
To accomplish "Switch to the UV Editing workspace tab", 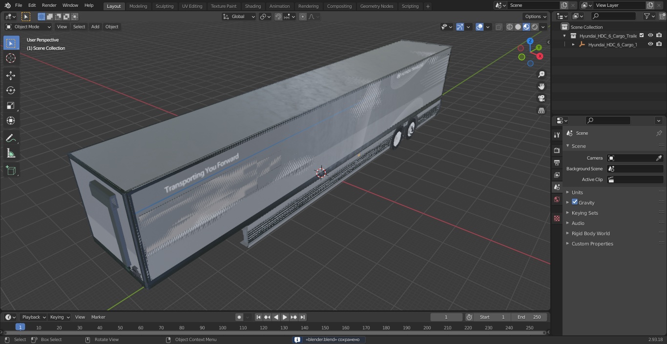I will 192,6.
